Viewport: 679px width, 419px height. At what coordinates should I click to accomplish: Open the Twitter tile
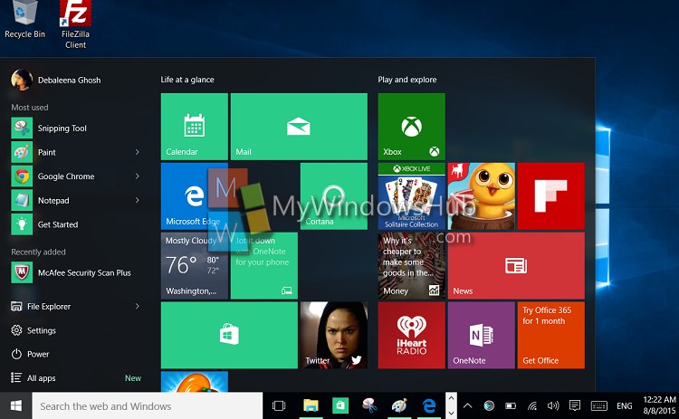[334, 336]
